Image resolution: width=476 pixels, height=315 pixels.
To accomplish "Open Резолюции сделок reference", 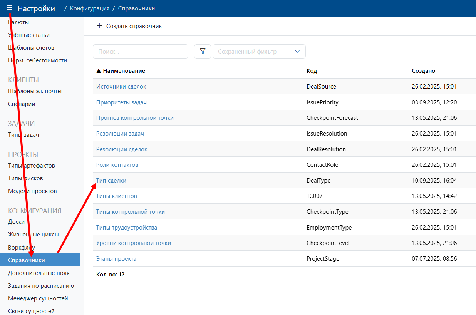I will point(122,149).
